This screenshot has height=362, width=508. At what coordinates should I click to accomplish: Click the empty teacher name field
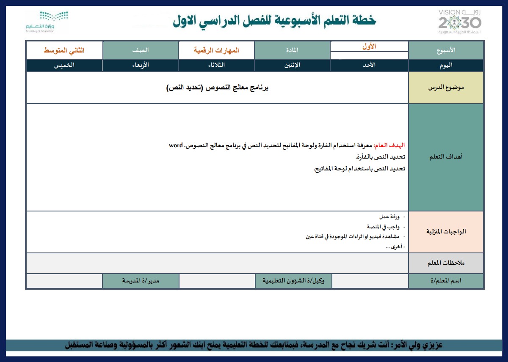(x=370, y=281)
